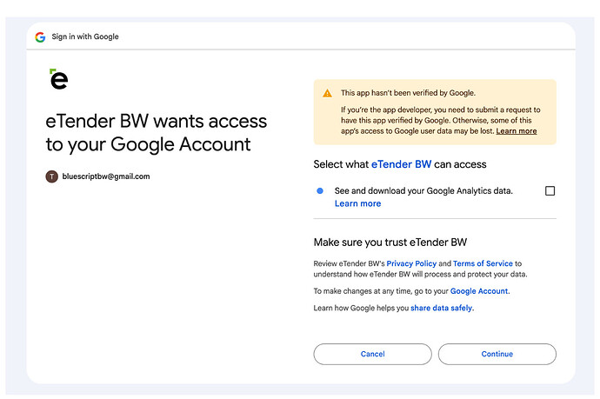The image size is (600, 399).
Task: Click the heading eTender BW wants access
Action: (157, 132)
